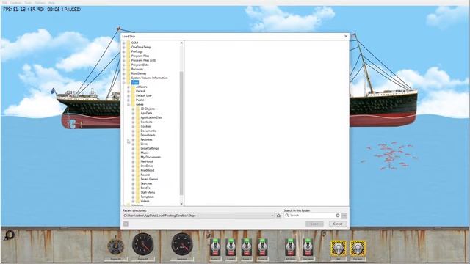Click the folder icon next to Recovery
Screen dimensions: 470x264
129,69
